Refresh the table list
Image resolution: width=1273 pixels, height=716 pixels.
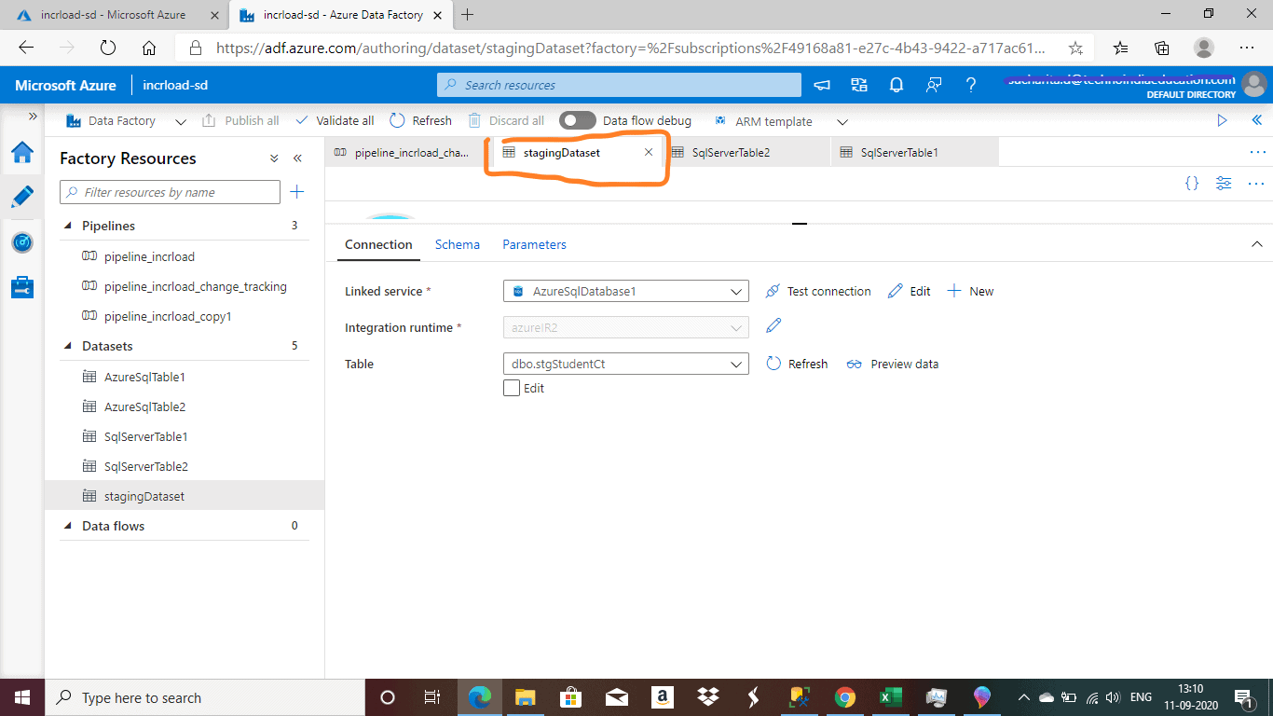point(797,364)
